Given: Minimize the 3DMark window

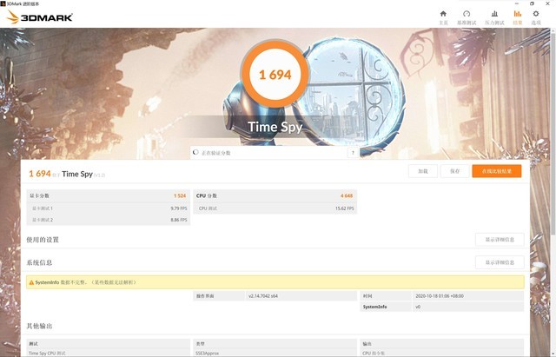Looking at the screenshot, I should click(x=517, y=3).
